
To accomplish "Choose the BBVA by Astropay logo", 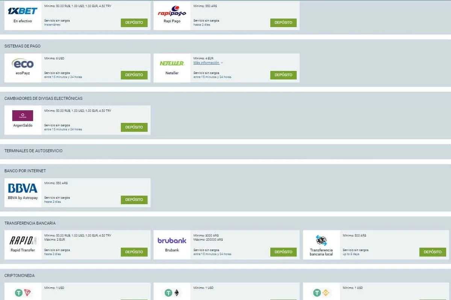I will (x=23, y=188).
